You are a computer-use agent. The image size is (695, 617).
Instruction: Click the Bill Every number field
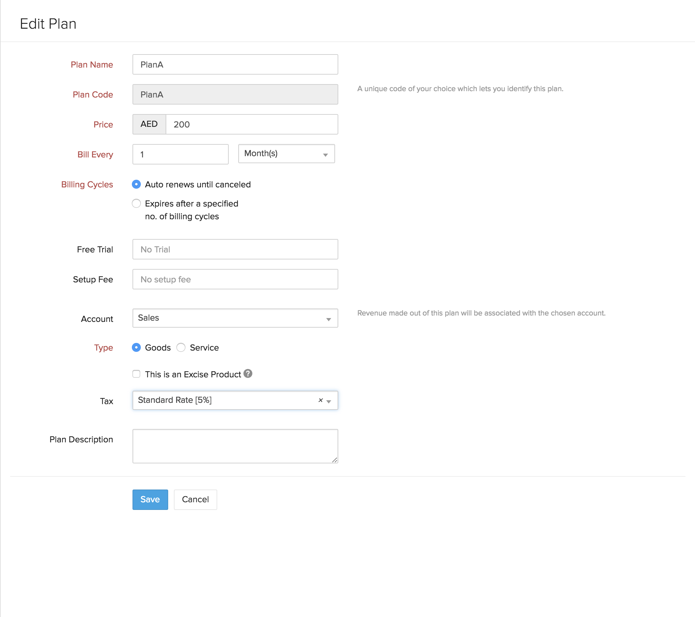(180, 154)
